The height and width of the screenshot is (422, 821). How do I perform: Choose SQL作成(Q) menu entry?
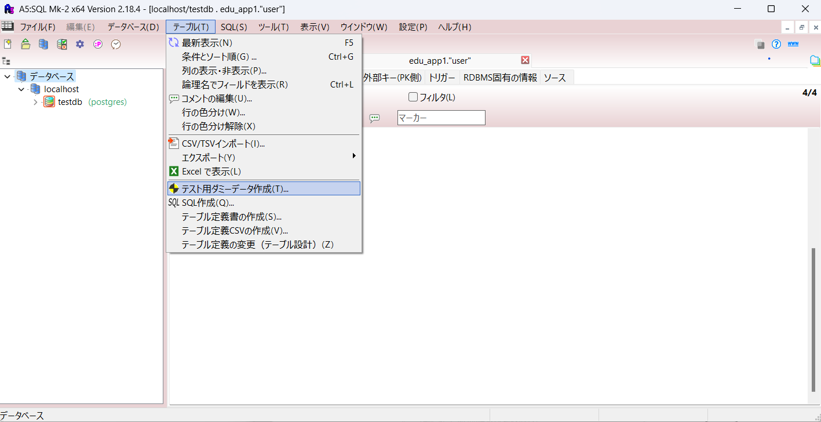(264, 203)
